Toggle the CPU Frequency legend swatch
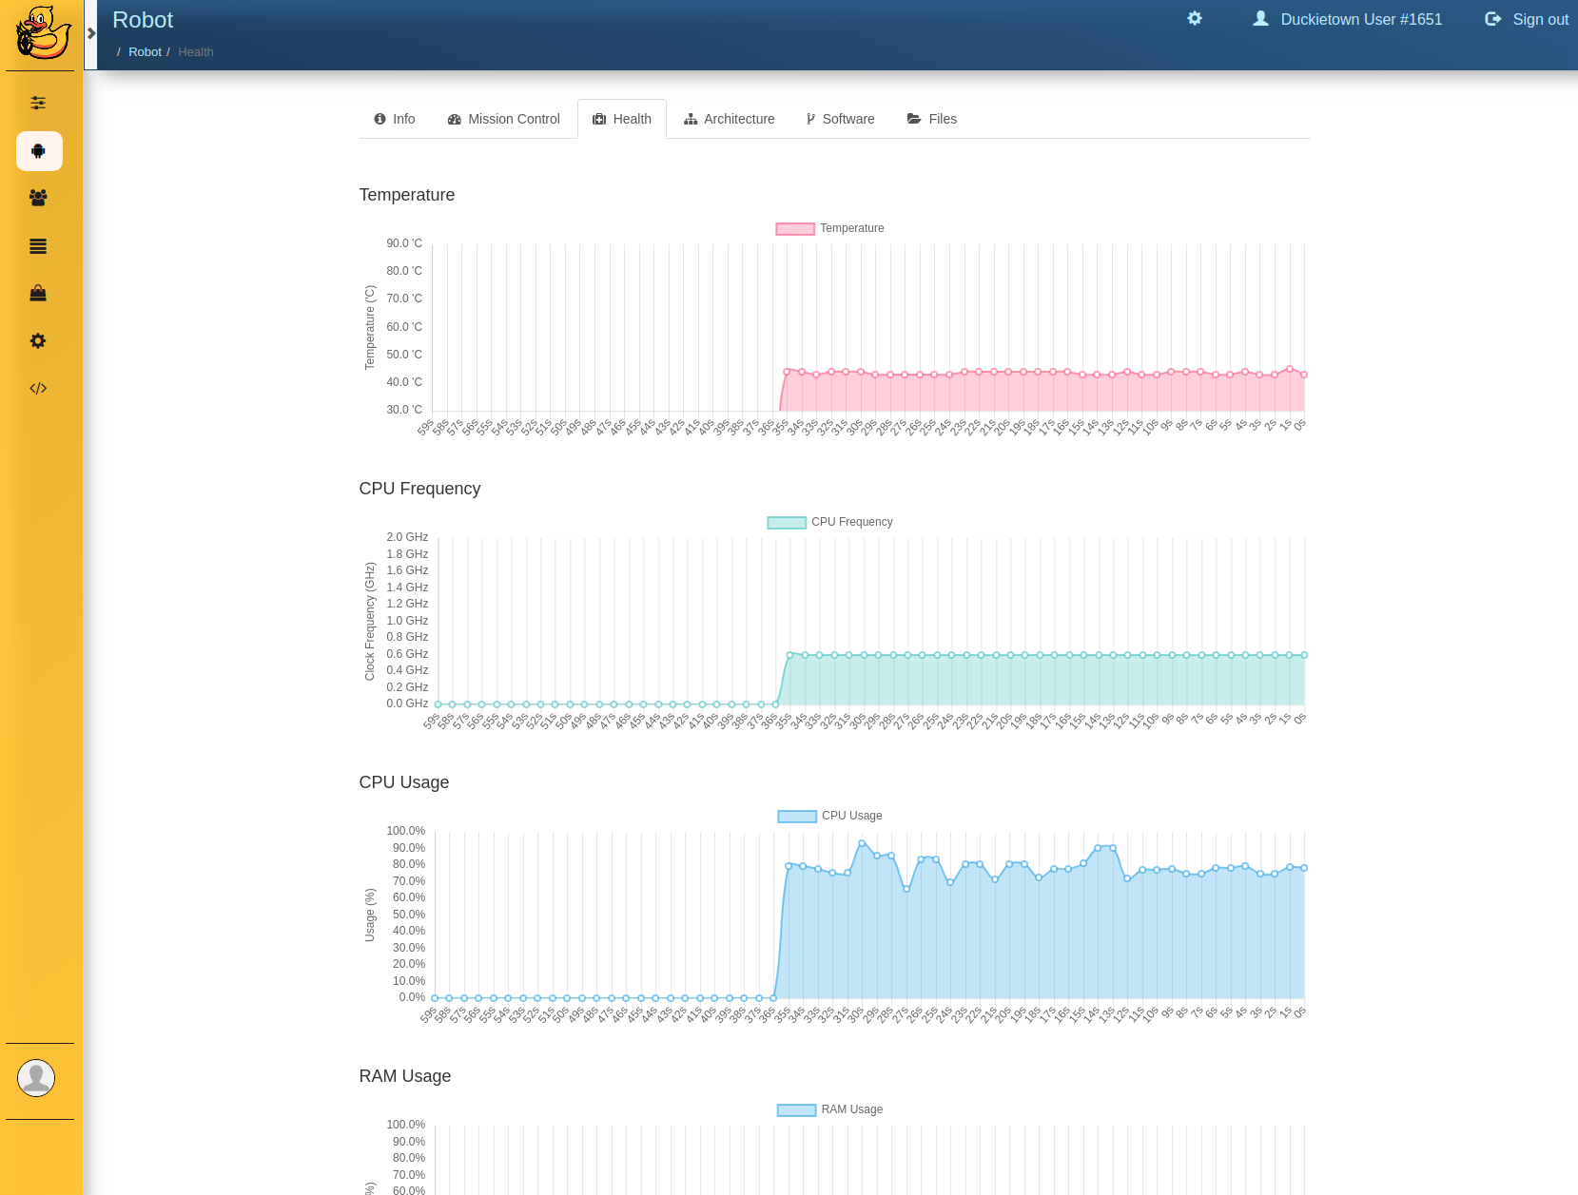Viewport: 1578px width, 1195px height. pos(787,523)
